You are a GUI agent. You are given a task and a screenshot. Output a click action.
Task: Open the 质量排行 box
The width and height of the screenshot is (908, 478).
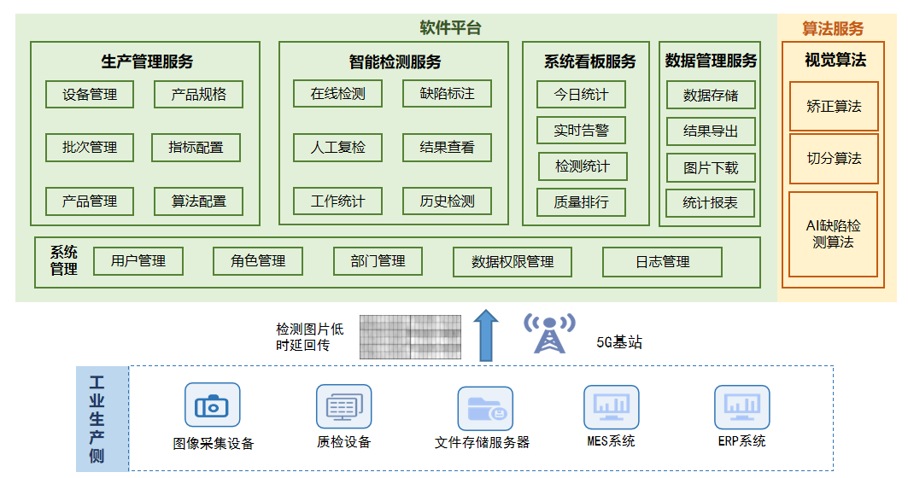coord(582,202)
